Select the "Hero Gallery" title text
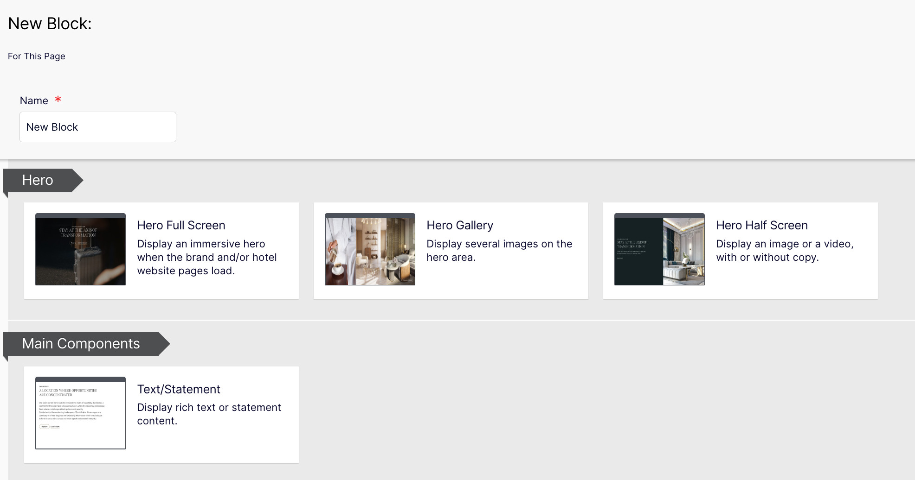Screen dimensions: 915x480 coord(459,225)
